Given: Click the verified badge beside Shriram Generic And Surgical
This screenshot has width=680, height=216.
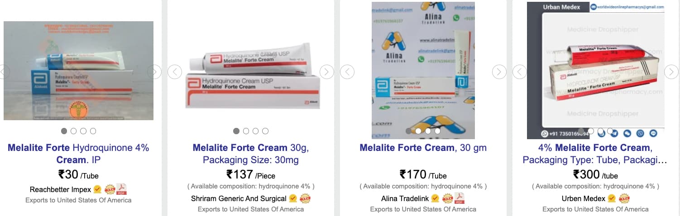Looking at the screenshot, I should click(293, 198).
